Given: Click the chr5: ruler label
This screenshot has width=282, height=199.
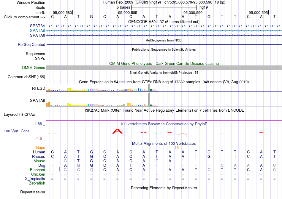Looking at the screenshot, I should click(x=41, y=12).
